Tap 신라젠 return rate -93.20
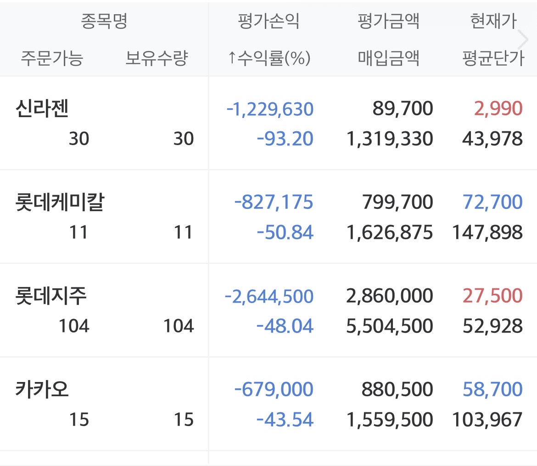This screenshot has height=466, width=537. tap(285, 139)
